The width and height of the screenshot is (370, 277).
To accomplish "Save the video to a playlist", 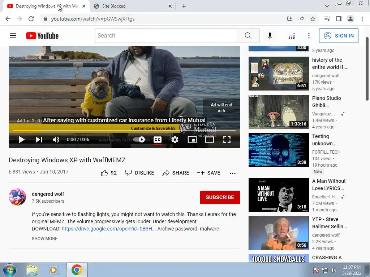I will pyautogui.click(x=208, y=173).
